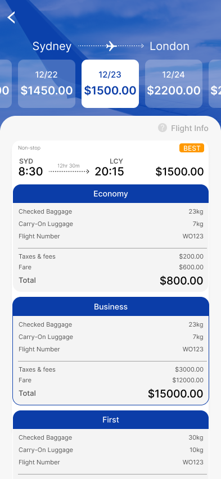Go back using the top-left arrow
Viewport: 221px width, 479px height.
pos(11,17)
